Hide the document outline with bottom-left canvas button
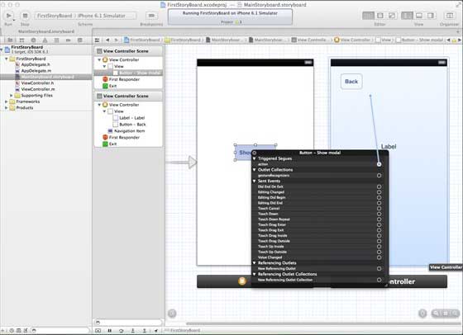The width and height of the screenshot is (463, 335). (x=172, y=314)
